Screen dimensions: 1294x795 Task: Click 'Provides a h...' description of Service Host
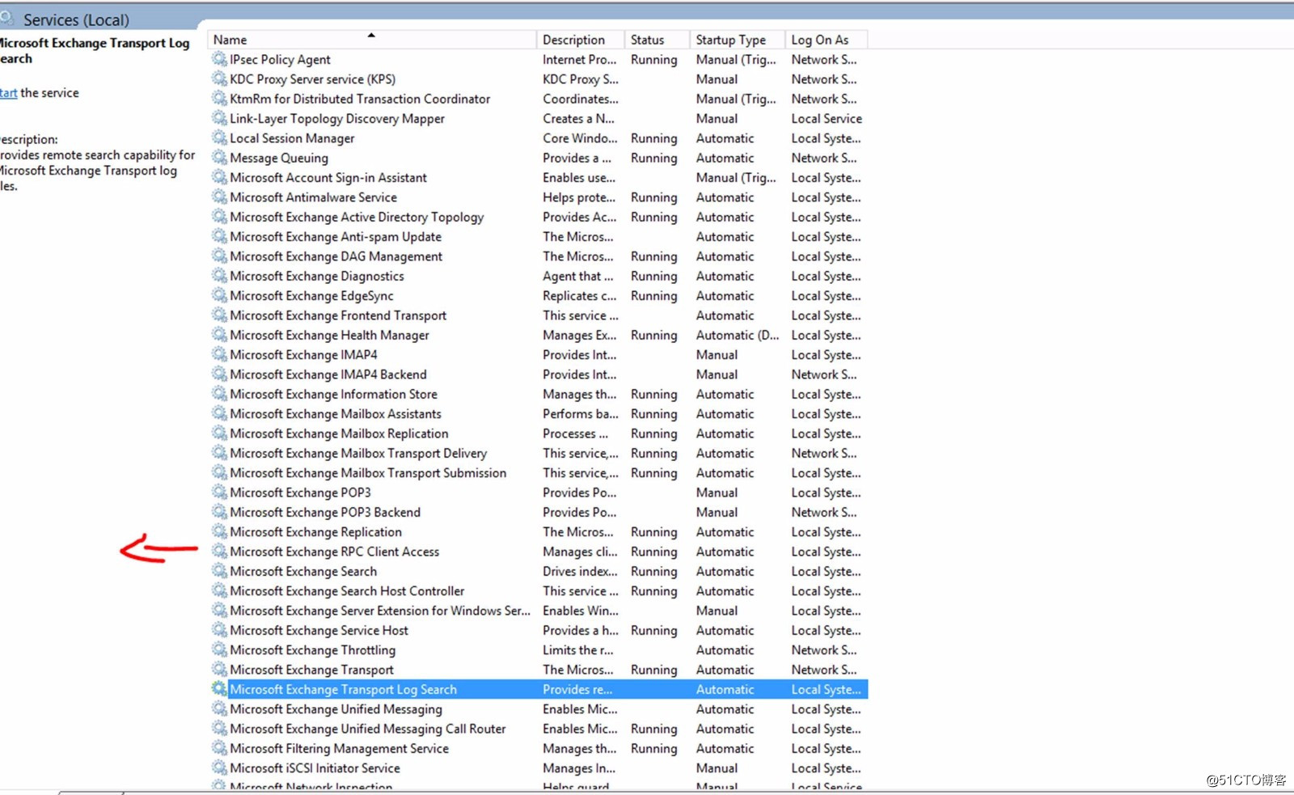[581, 630]
